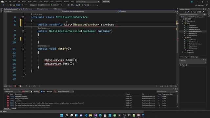Viewport: 210px width, 118px height.
Task: Open the Any CPU platform dropdown
Action: click(x=44, y=5)
